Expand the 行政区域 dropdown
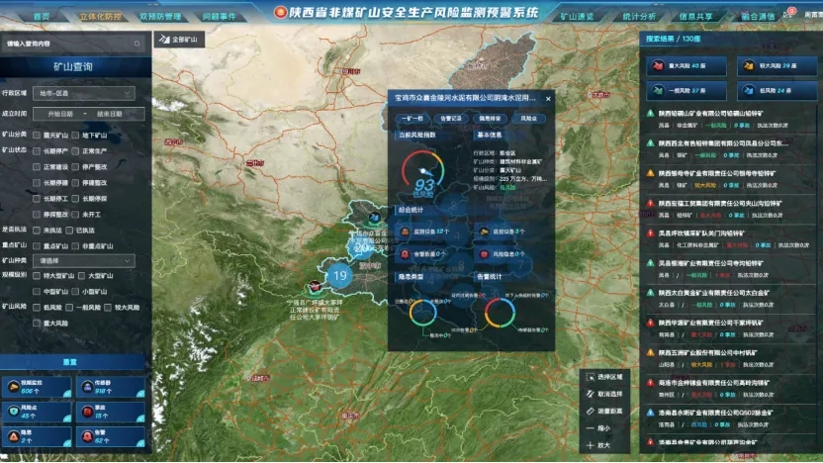Viewport: 823px width, 463px height. click(x=83, y=93)
